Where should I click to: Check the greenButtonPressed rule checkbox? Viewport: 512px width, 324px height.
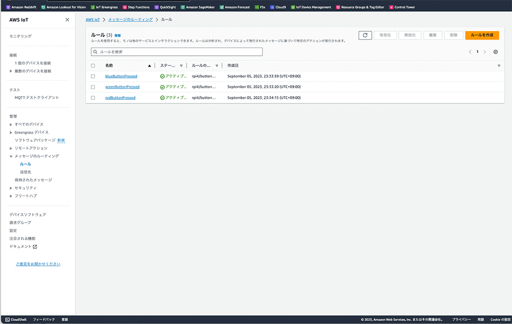coord(93,87)
